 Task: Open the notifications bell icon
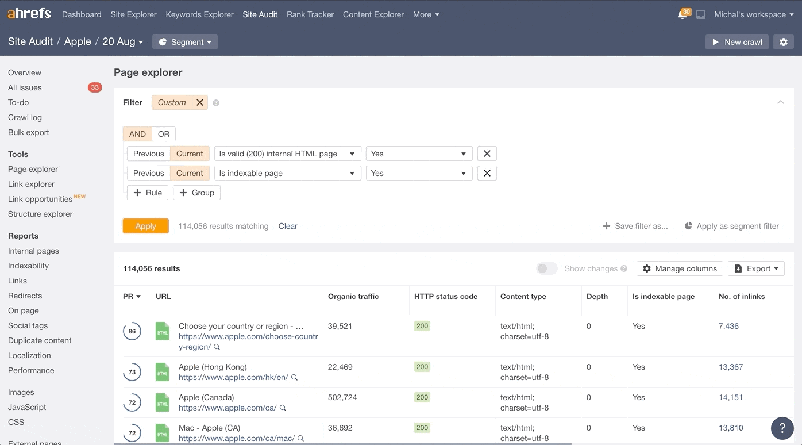pyautogui.click(x=683, y=15)
